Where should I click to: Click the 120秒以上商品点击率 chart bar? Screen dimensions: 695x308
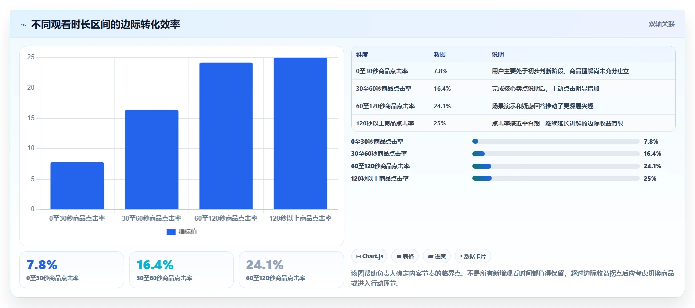coord(301,133)
